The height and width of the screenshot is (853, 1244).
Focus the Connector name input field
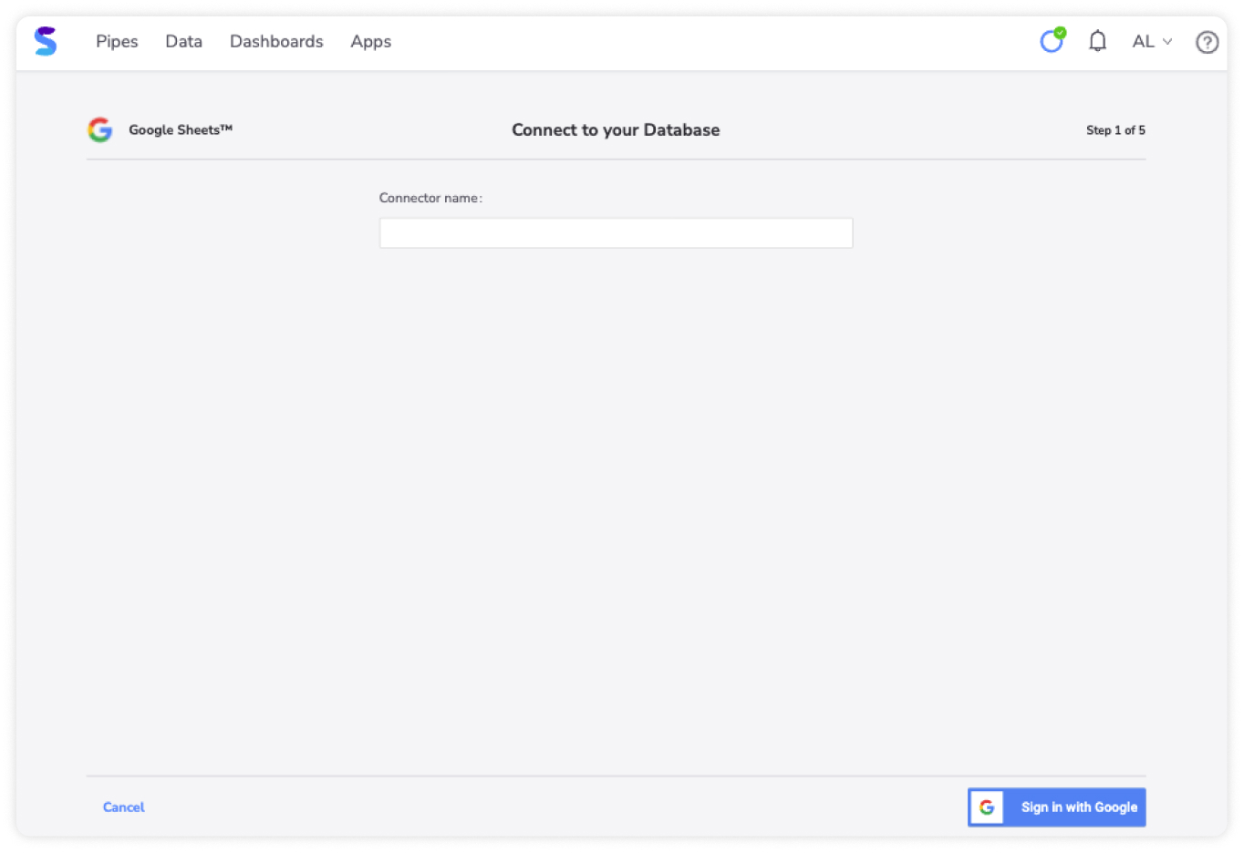pos(616,232)
